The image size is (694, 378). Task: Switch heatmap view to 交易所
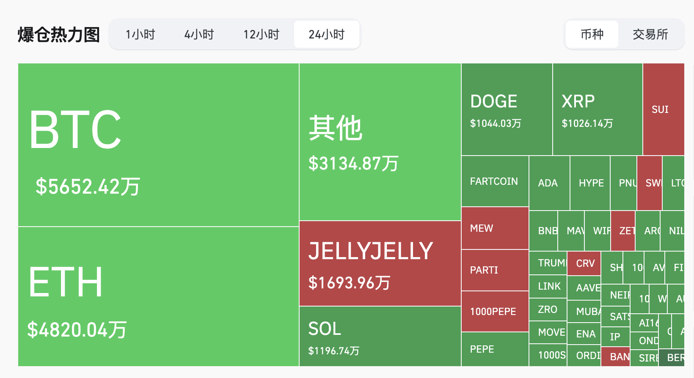(650, 34)
